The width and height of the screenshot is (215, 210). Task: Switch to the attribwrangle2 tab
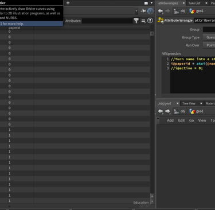click(168, 3)
